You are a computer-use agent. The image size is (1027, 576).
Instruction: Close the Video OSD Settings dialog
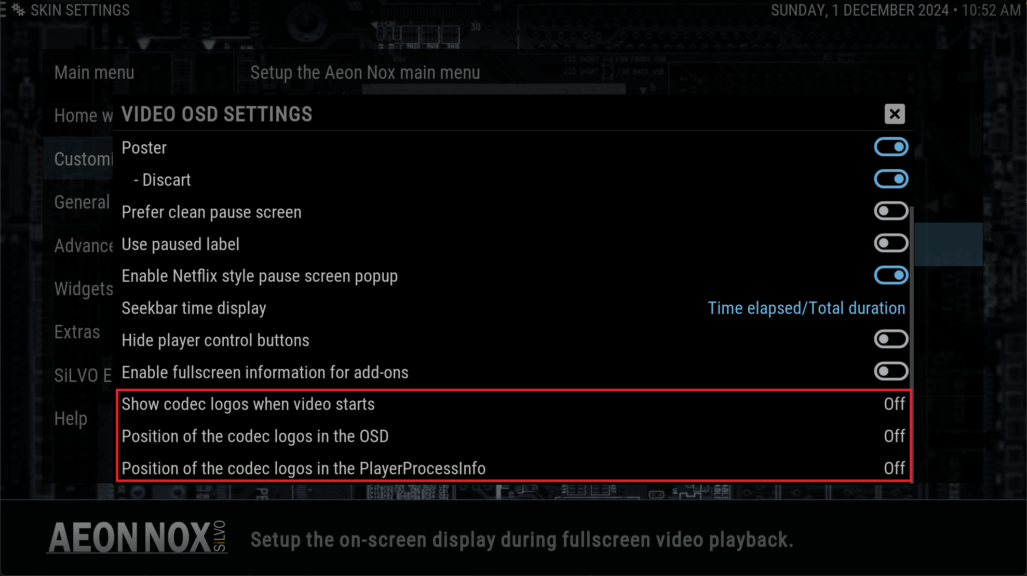point(894,114)
